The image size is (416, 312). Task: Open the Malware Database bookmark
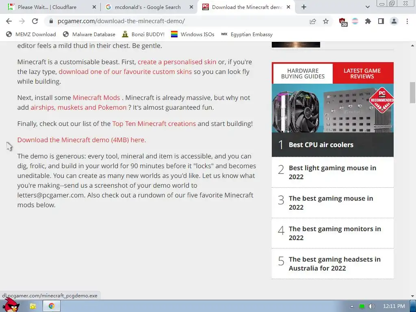coord(89,34)
